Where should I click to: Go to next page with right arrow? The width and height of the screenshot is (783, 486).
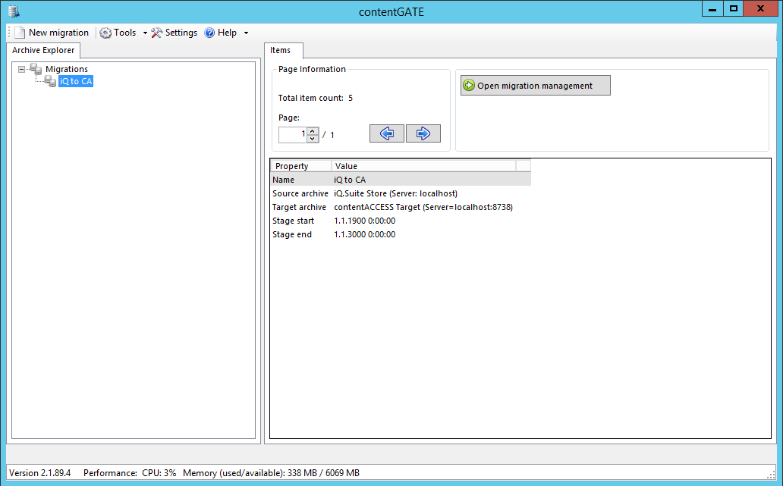423,133
